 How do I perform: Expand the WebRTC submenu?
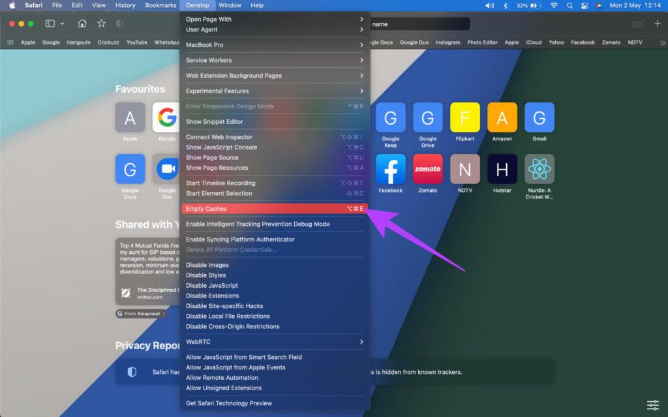pyautogui.click(x=275, y=341)
